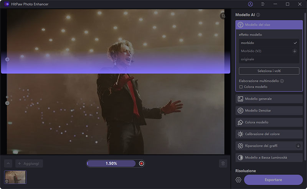Click Seleziona i volti button
The height and width of the screenshot is (189, 307).
269,71
